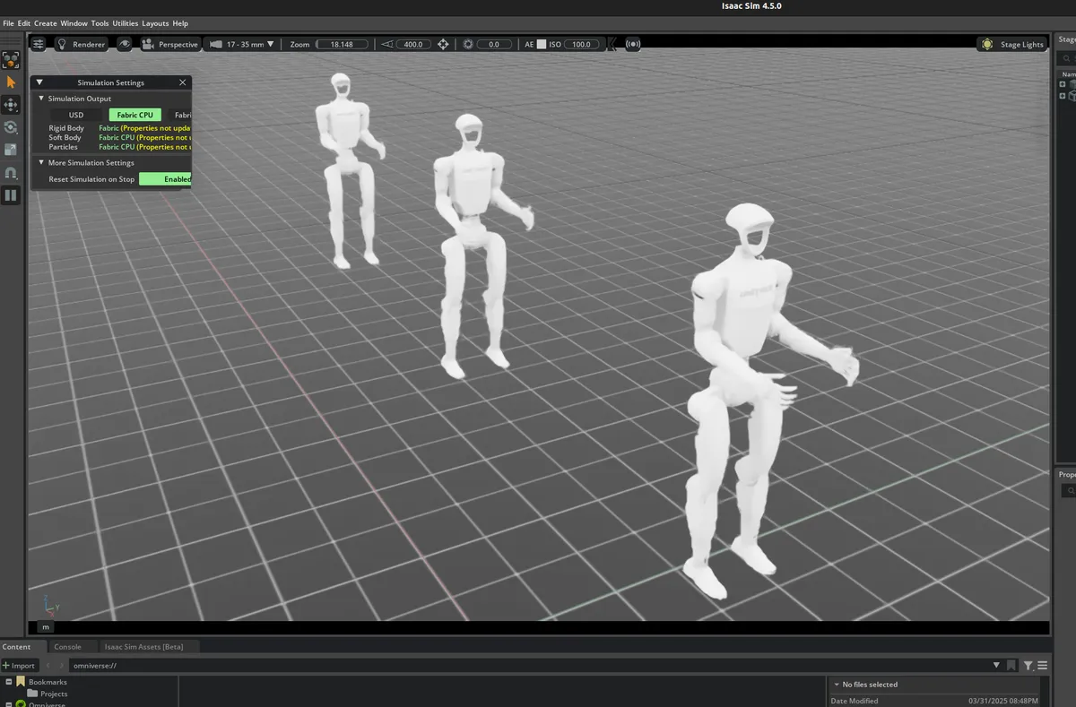Click the Zoom value field 18.148
The image size is (1076, 707).
point(342,44)
